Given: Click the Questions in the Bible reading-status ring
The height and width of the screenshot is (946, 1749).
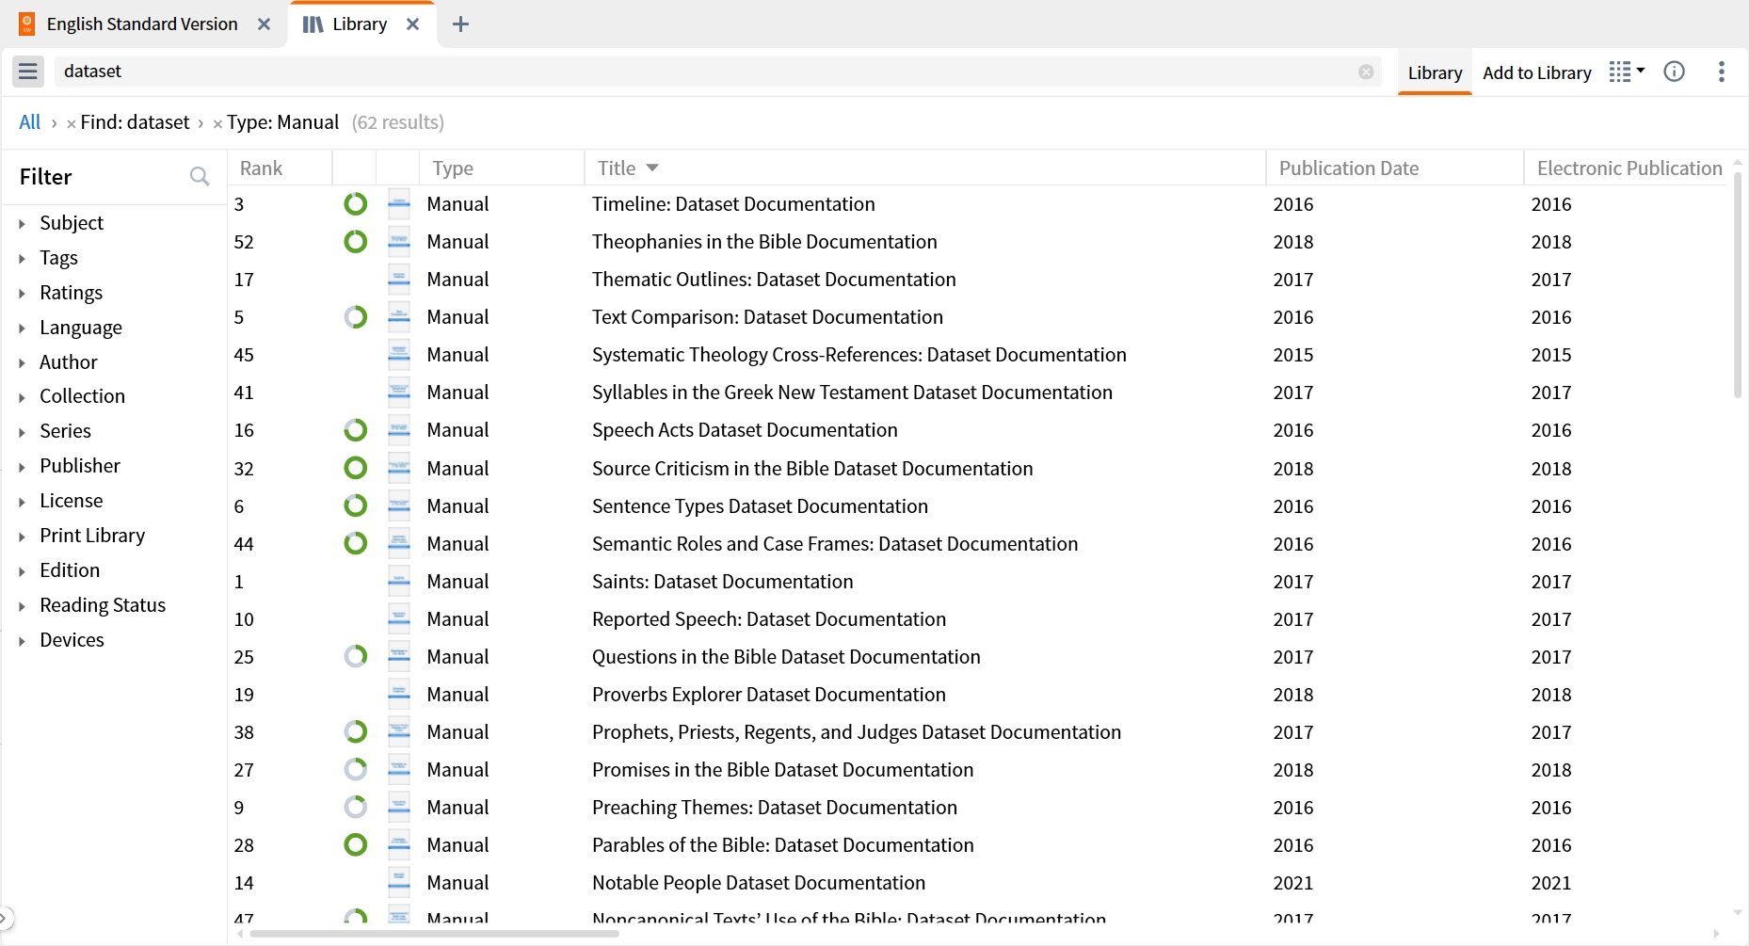Looking at the screenshot, I should tap(355, 656).
